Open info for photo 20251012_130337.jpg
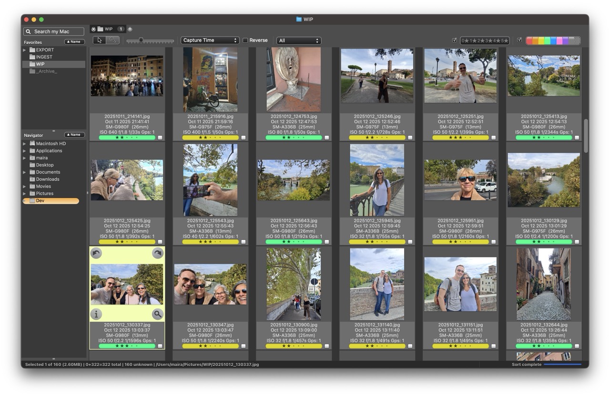Image resolution: width=610 pixels, height=396 pixels. (96, 314)
